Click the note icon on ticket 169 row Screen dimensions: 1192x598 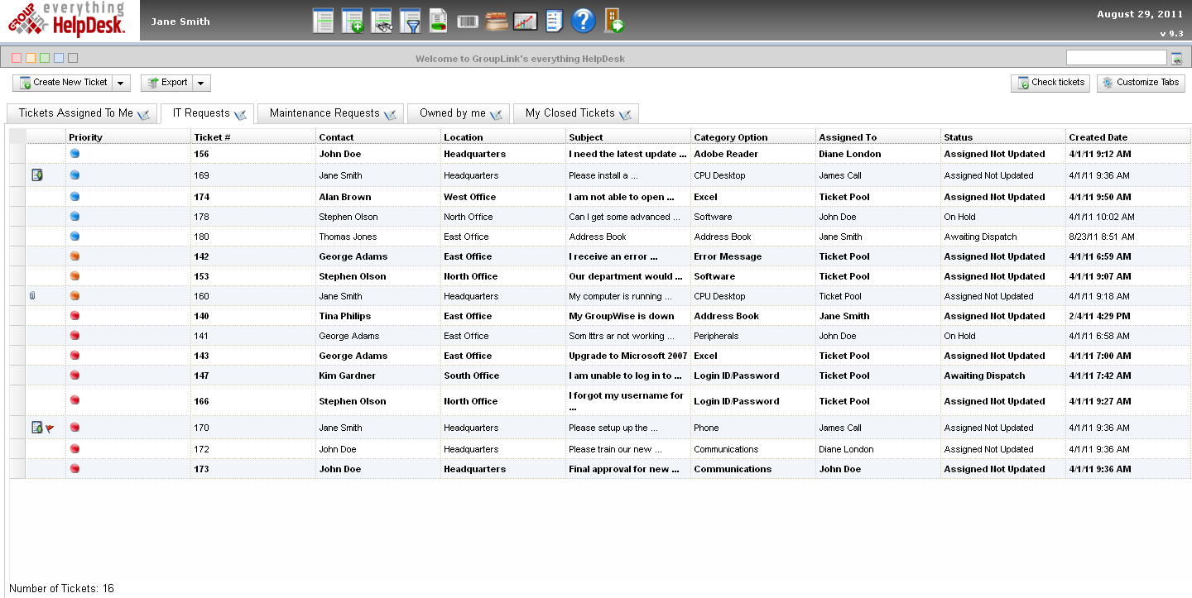(x=36, y=175)
